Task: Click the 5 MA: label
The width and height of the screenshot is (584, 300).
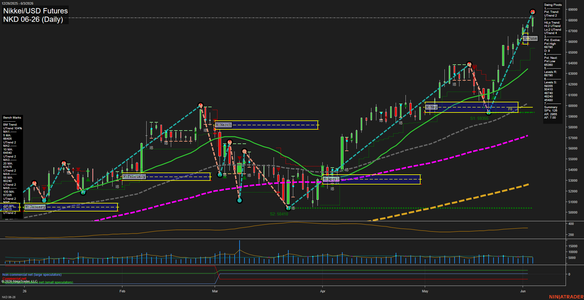Action: click(x=7, y=135)
